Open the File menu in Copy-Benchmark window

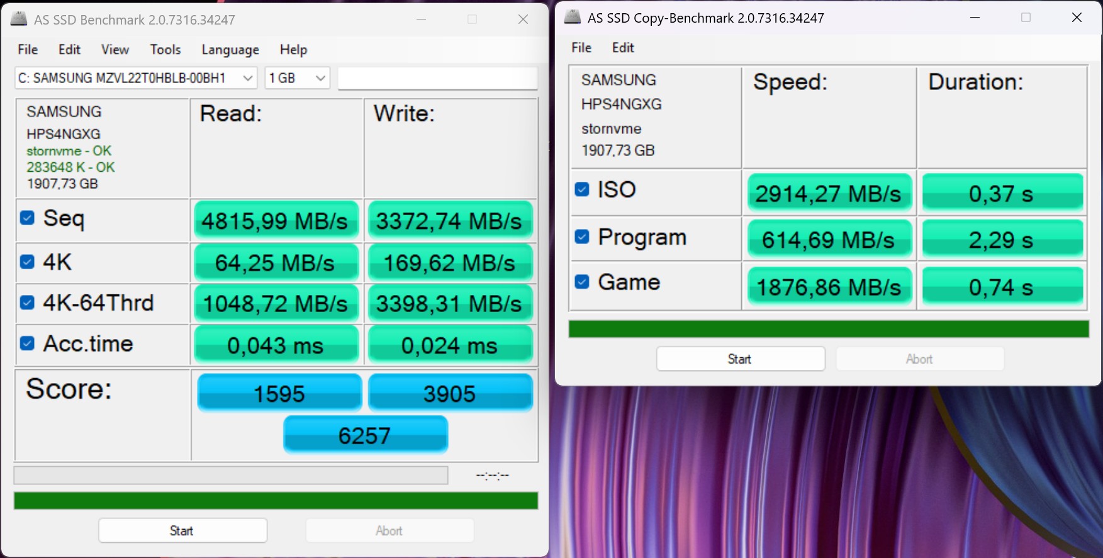[x=581, y=48]
